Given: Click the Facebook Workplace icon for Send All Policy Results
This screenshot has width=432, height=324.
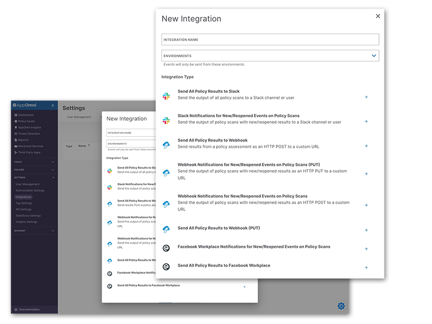Looking at the screenshot, I should click(166, 266).
